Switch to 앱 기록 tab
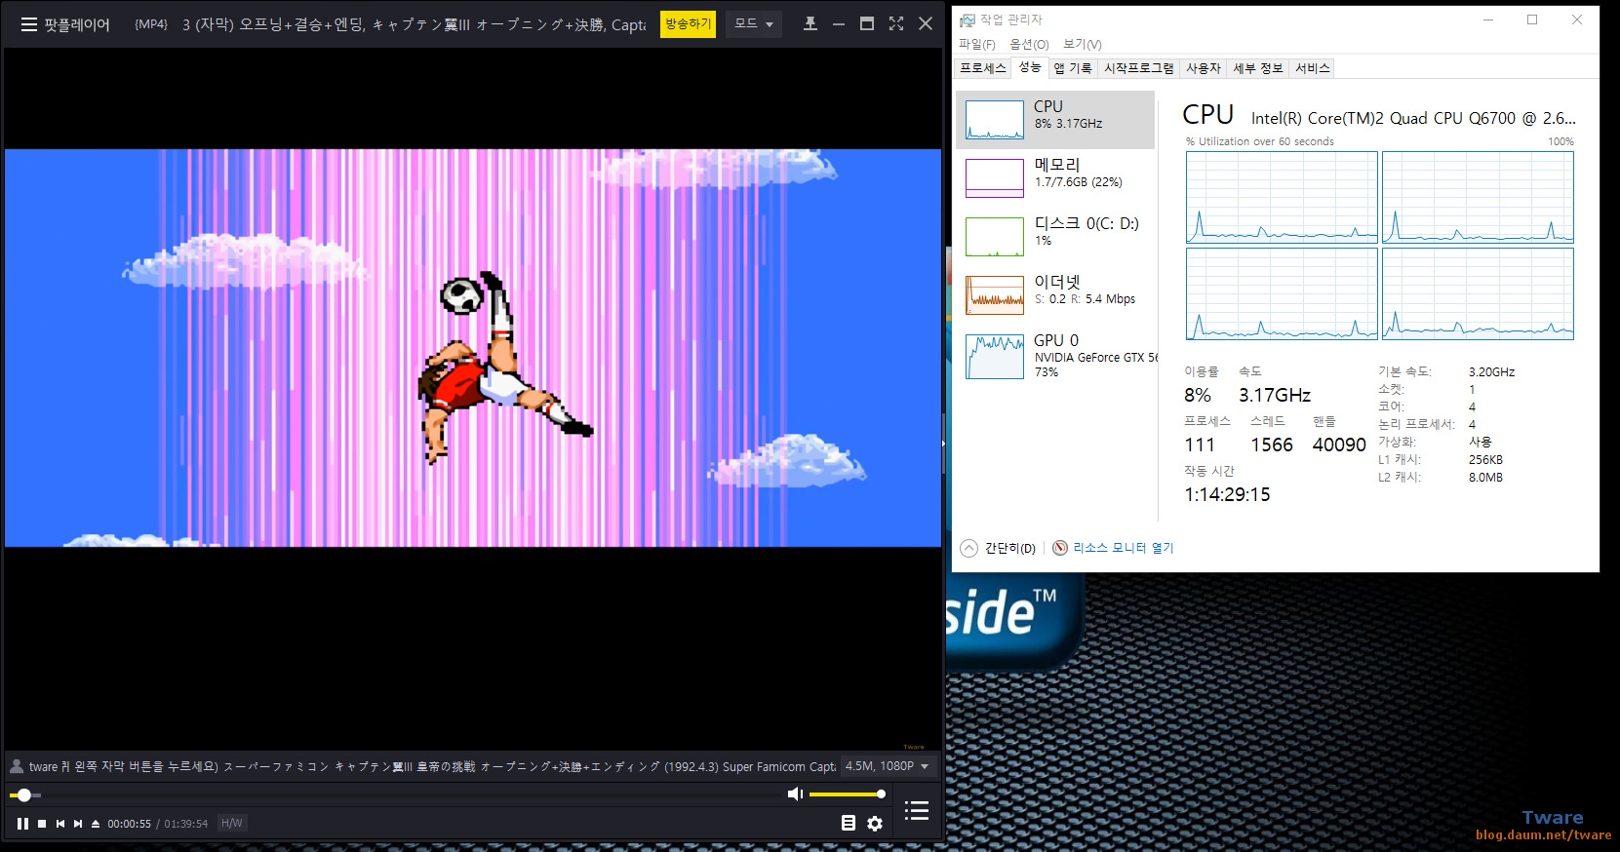 point(1073,68)
